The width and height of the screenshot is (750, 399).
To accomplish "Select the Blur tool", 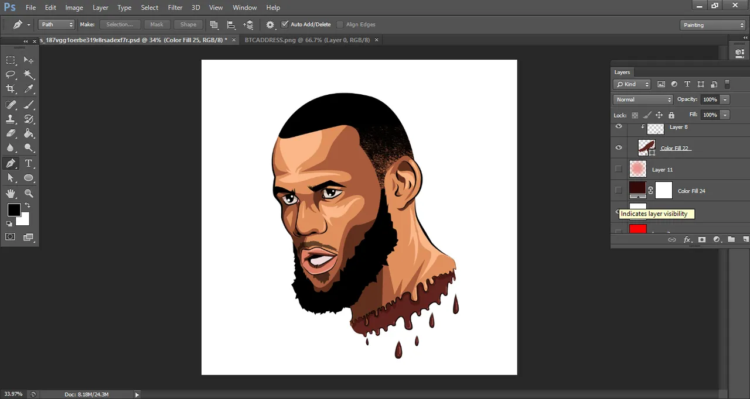I will click(11, 148).
